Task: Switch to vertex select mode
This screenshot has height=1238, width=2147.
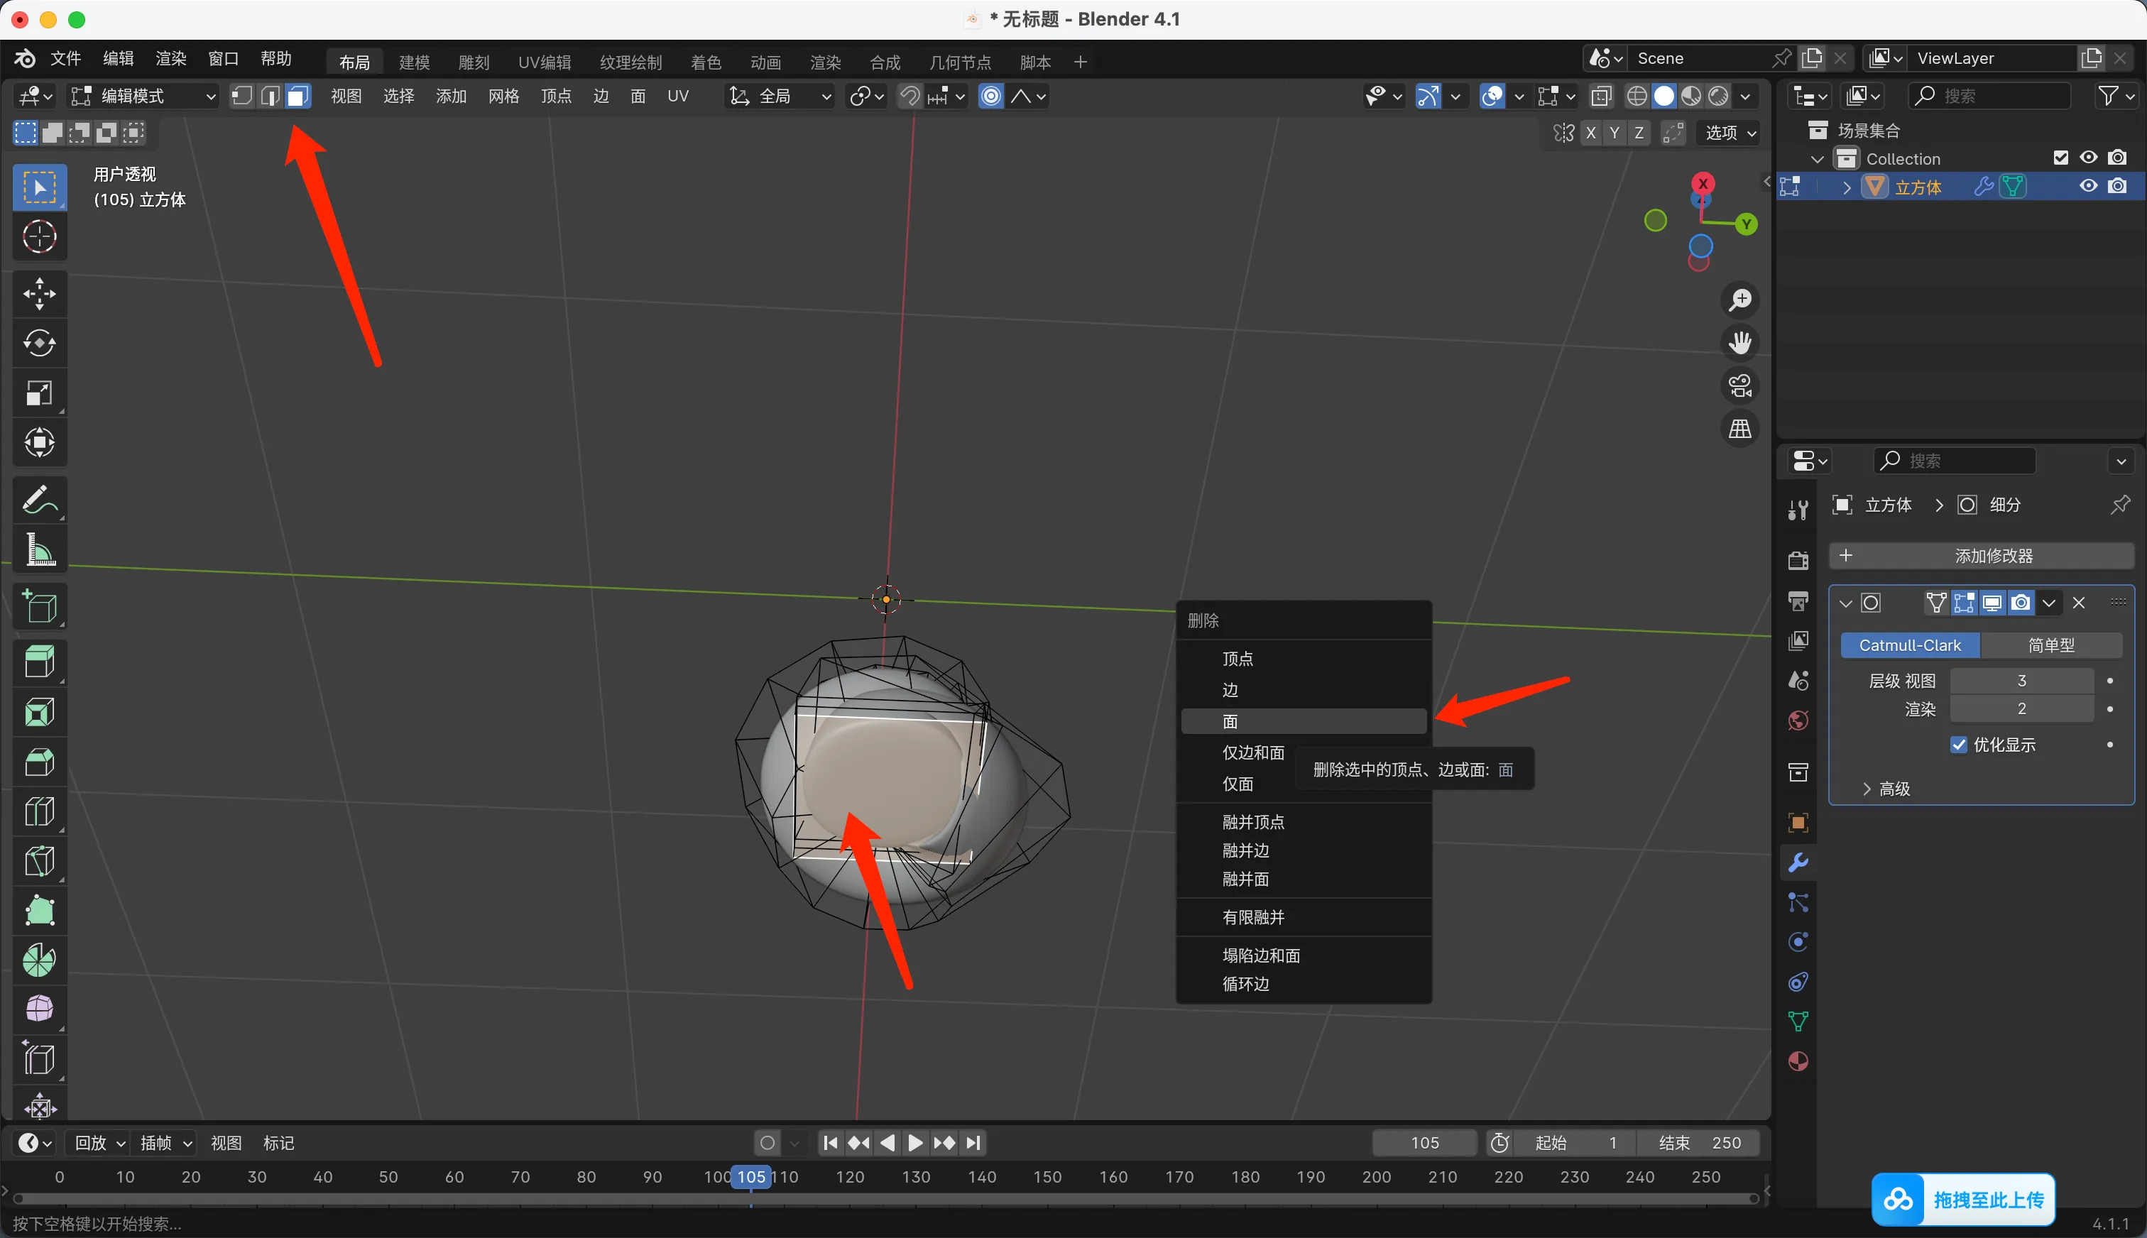Action: click(x=241, y=96)
